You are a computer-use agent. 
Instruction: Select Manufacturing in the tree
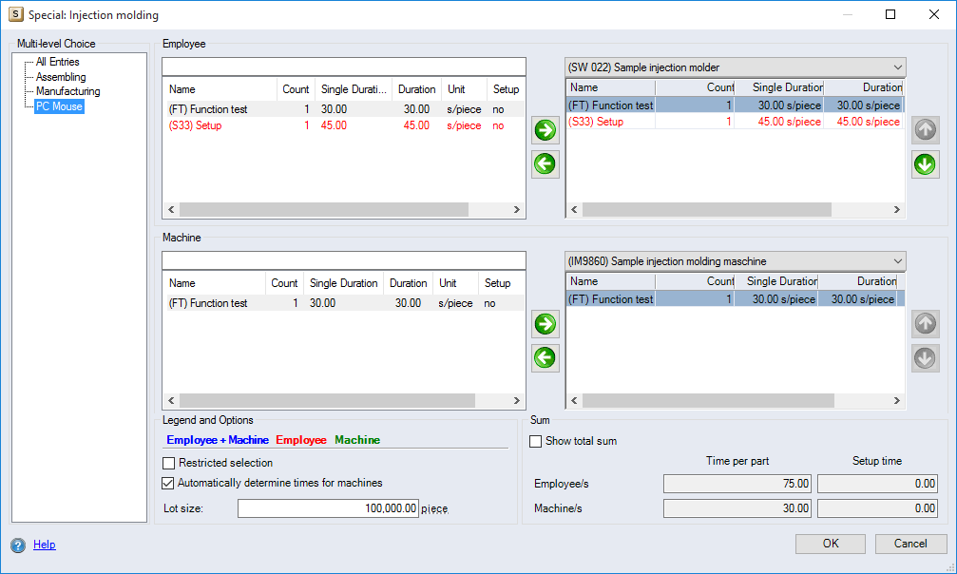coord(67,91)
